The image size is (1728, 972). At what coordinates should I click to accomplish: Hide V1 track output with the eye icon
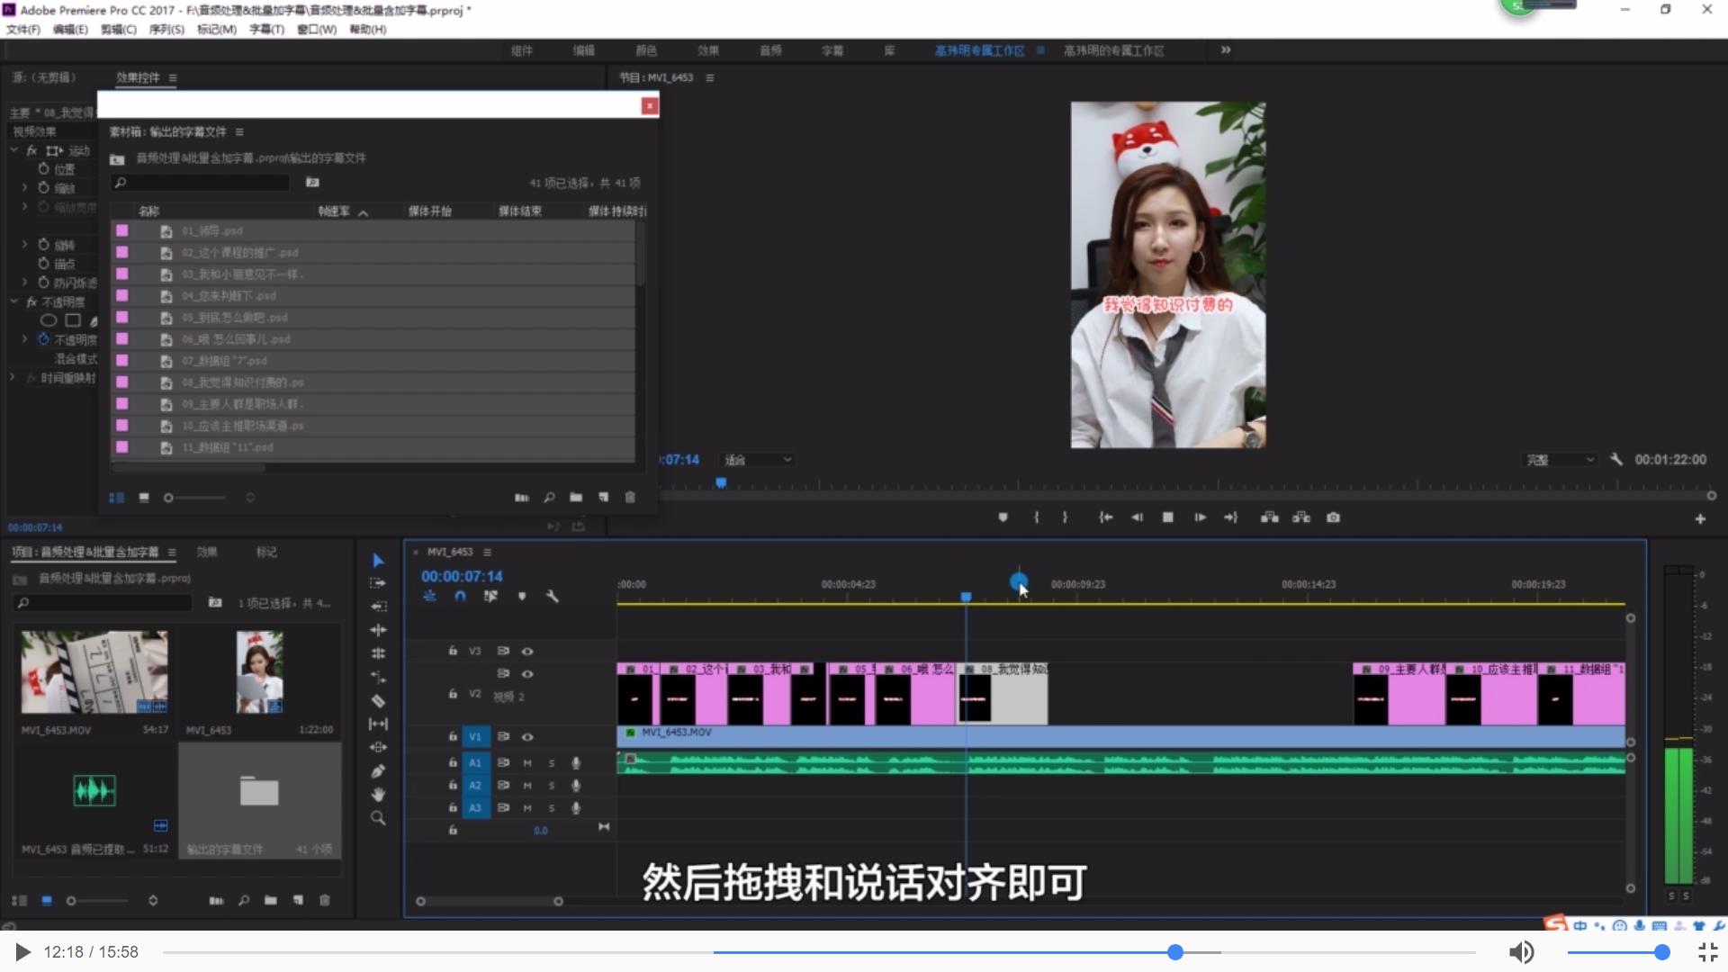(527, 736)
